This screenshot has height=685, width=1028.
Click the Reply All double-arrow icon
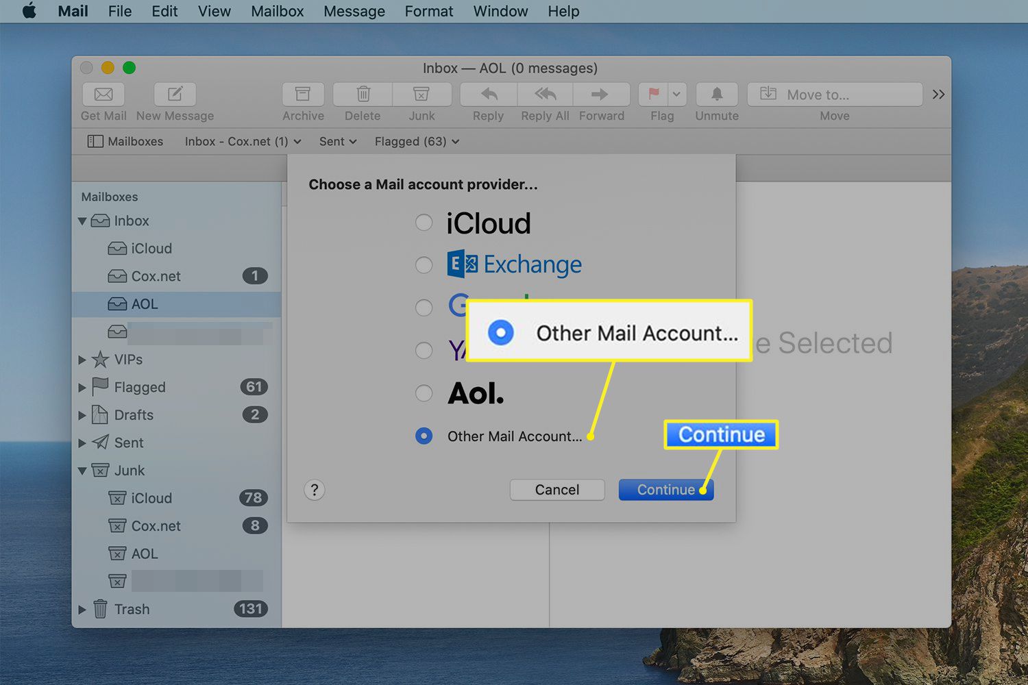(546, 94)
